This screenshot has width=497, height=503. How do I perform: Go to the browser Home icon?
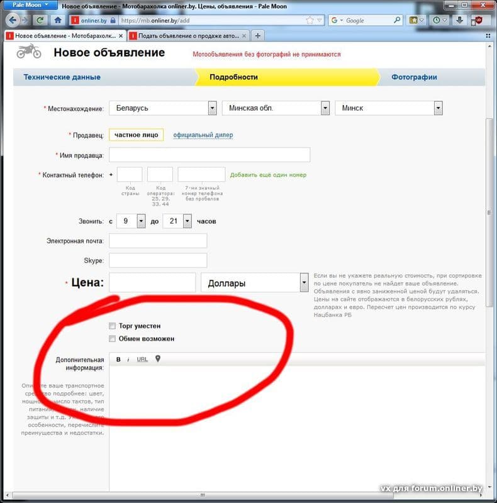(x=58, y=20)
